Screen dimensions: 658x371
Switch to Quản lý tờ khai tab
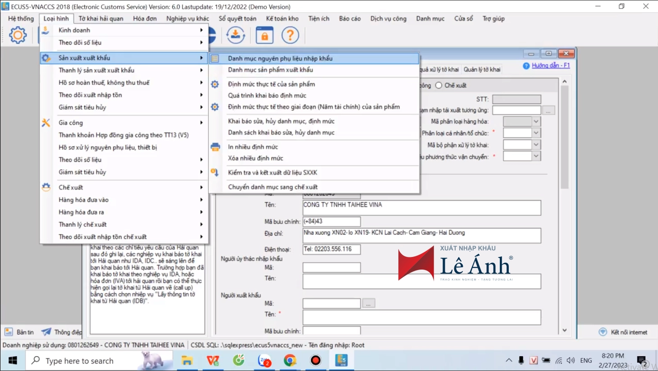482,69
